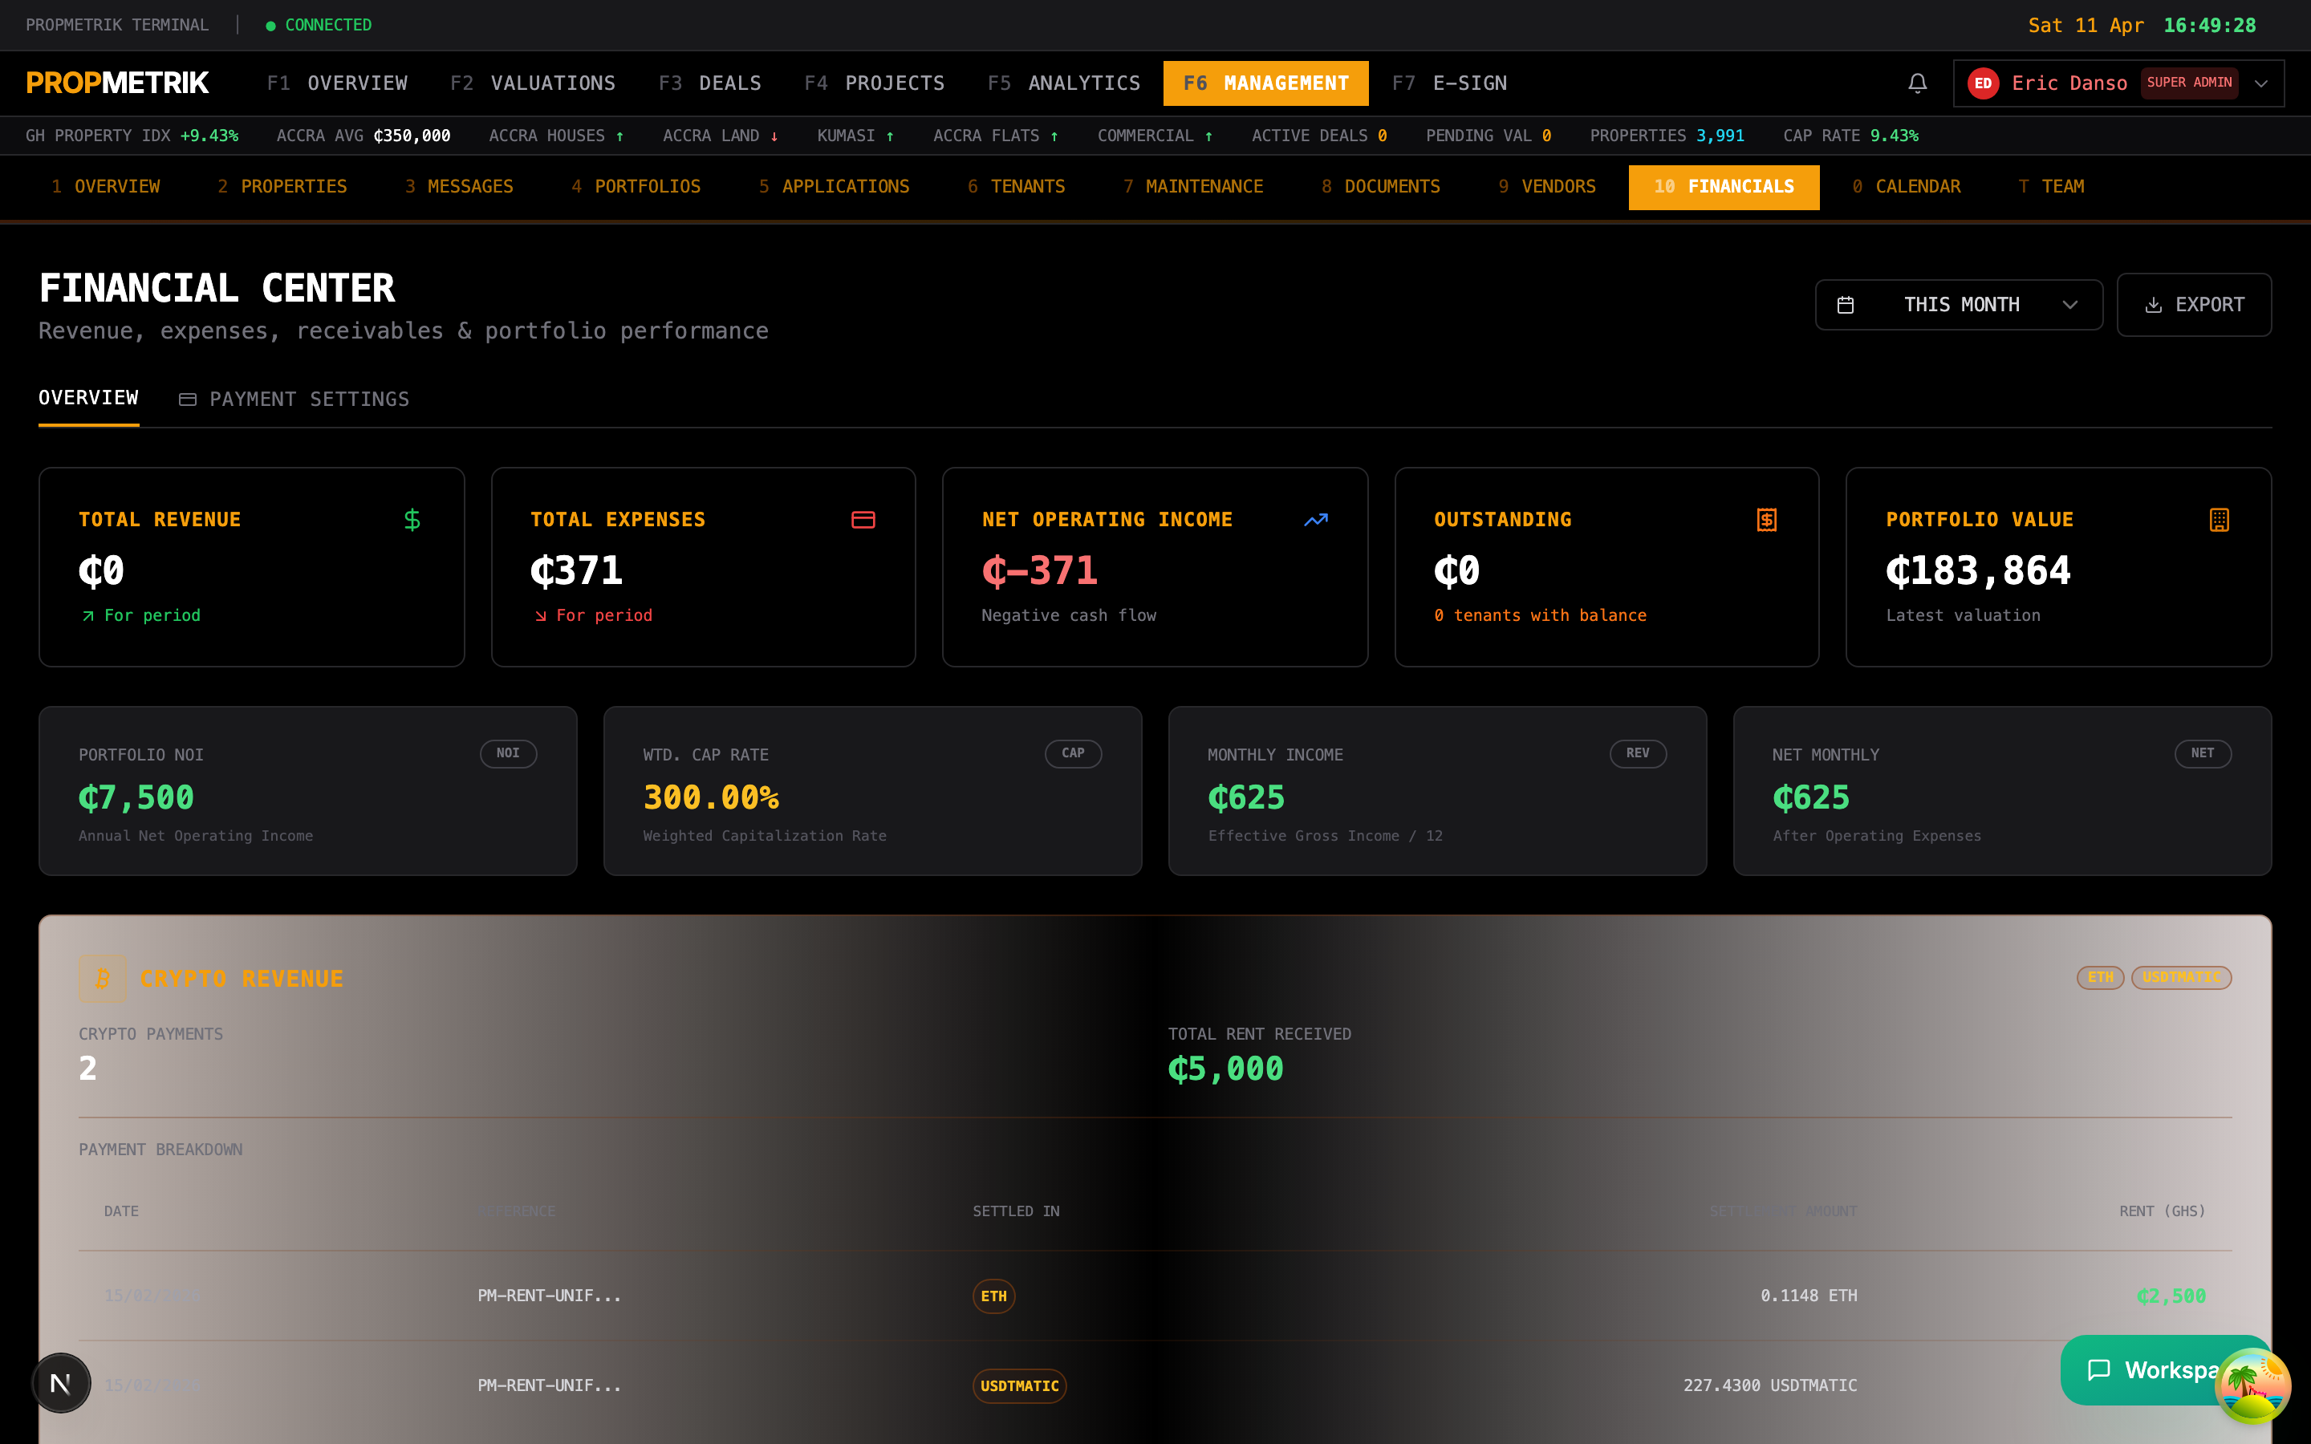The height and width of the screenshot is (1444, 2311).
Task: Click the Next.js N badge icon
Action: point(61,1382)
